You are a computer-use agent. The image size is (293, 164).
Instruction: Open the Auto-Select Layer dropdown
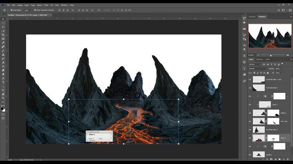[x=27, y=10]
